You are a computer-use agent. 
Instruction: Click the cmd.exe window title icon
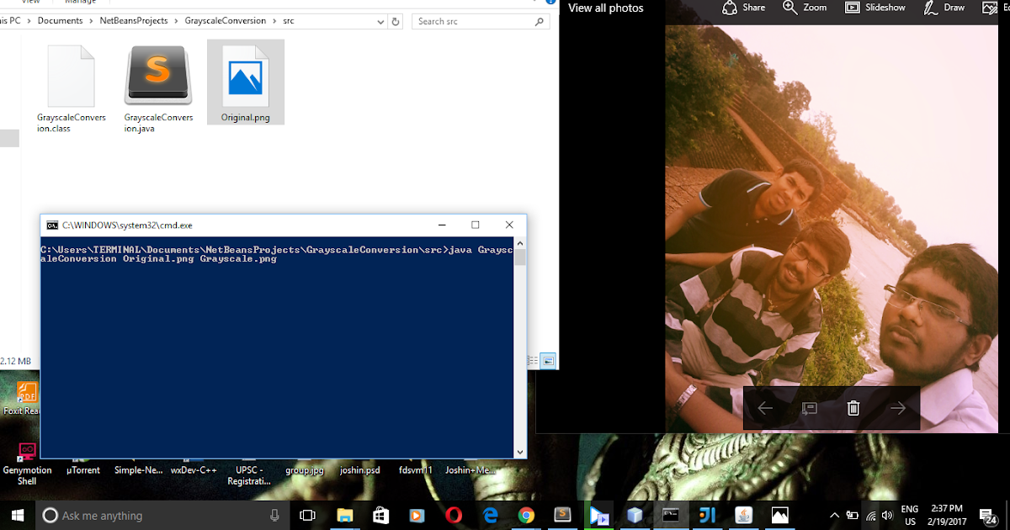[x=52, y=225]
